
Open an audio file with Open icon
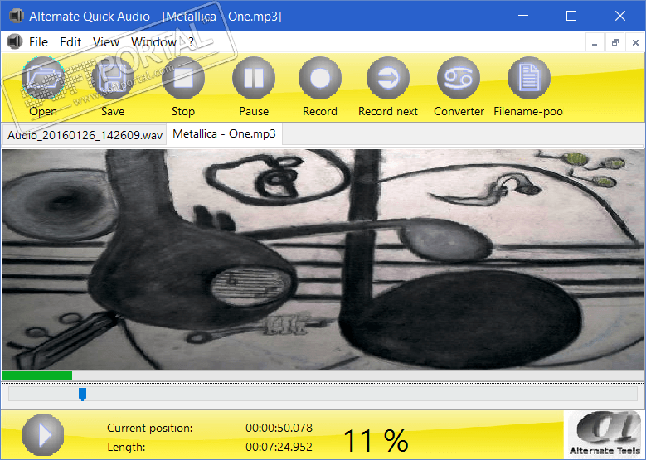coord(43,78)
